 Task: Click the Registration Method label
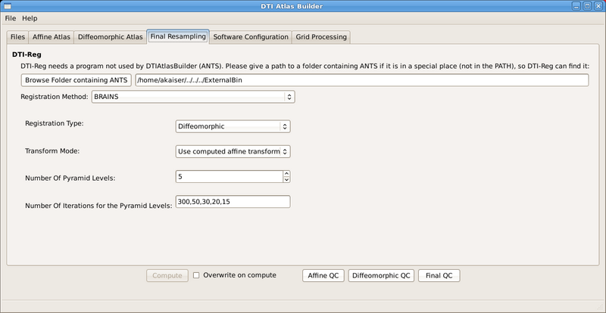click(x=55, y=97)
